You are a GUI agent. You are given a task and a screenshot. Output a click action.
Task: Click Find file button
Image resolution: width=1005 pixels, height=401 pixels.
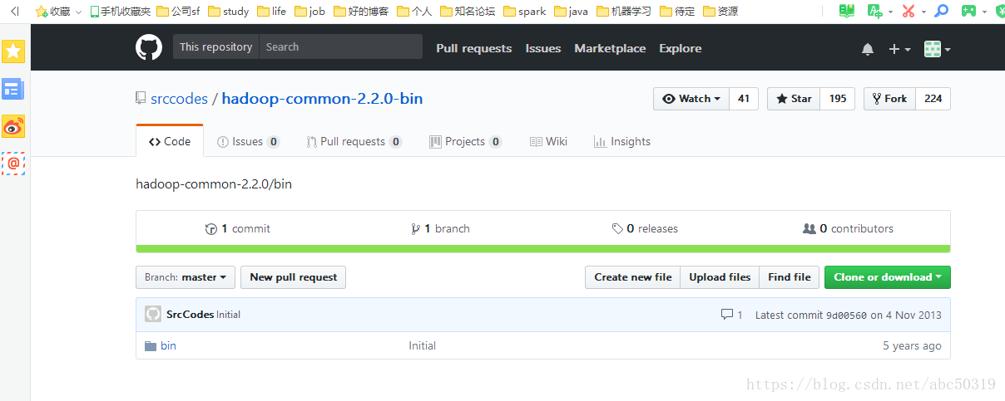point(790,277)
